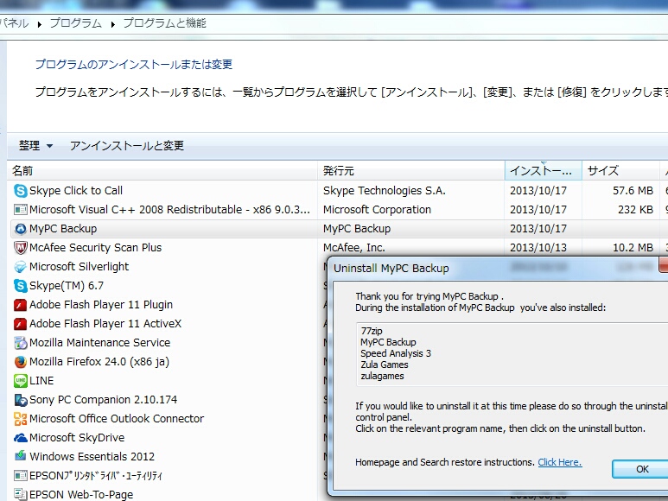Click Skype Technologies S.A. publisher cell
668x501 pixels.
click(x=385, y=191)
